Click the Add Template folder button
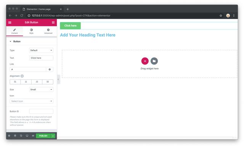244x147 pixels. (154, 61)
